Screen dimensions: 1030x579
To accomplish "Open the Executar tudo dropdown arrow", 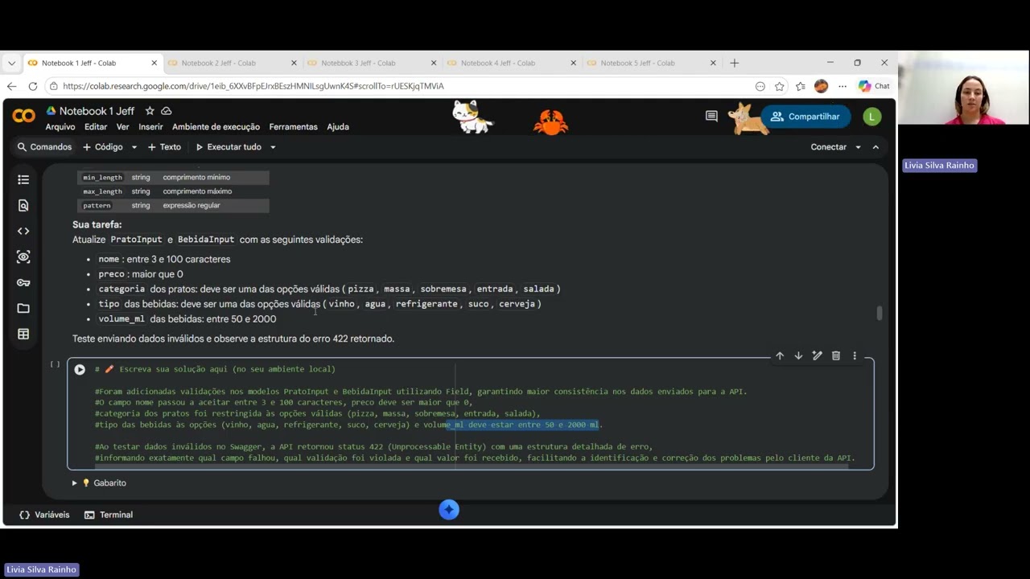I will (x=273, y=147).
